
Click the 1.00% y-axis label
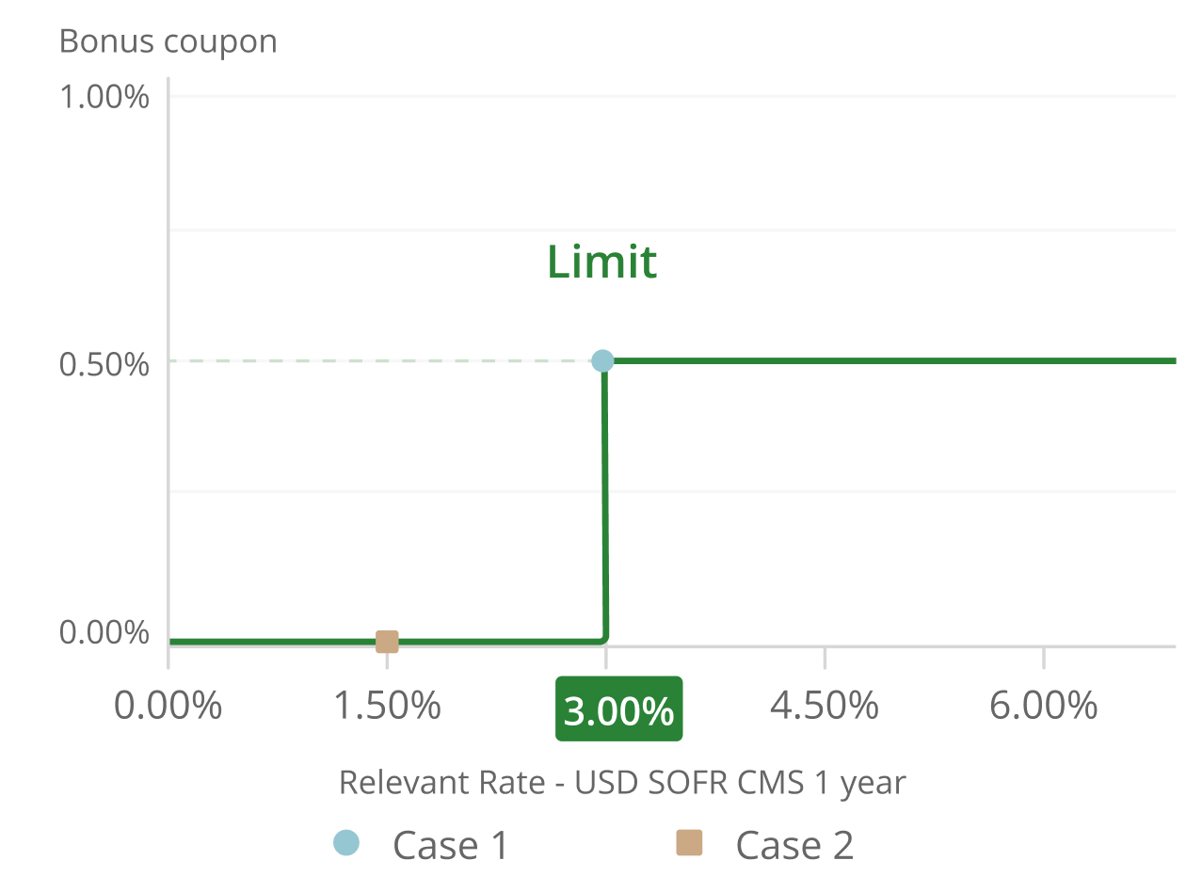pyautogui.click(x=104, y=97)
